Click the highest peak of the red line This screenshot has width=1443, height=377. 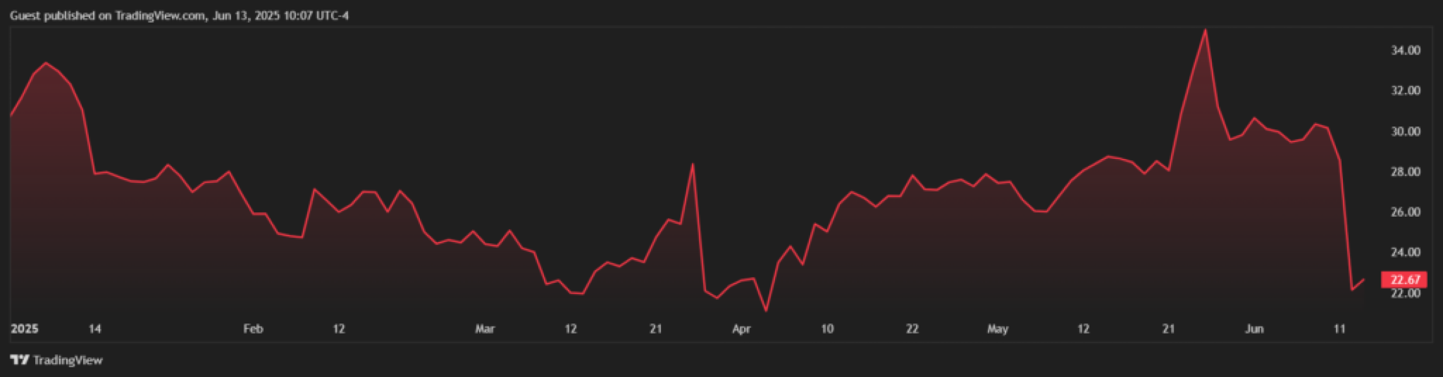pos(1205,30)
